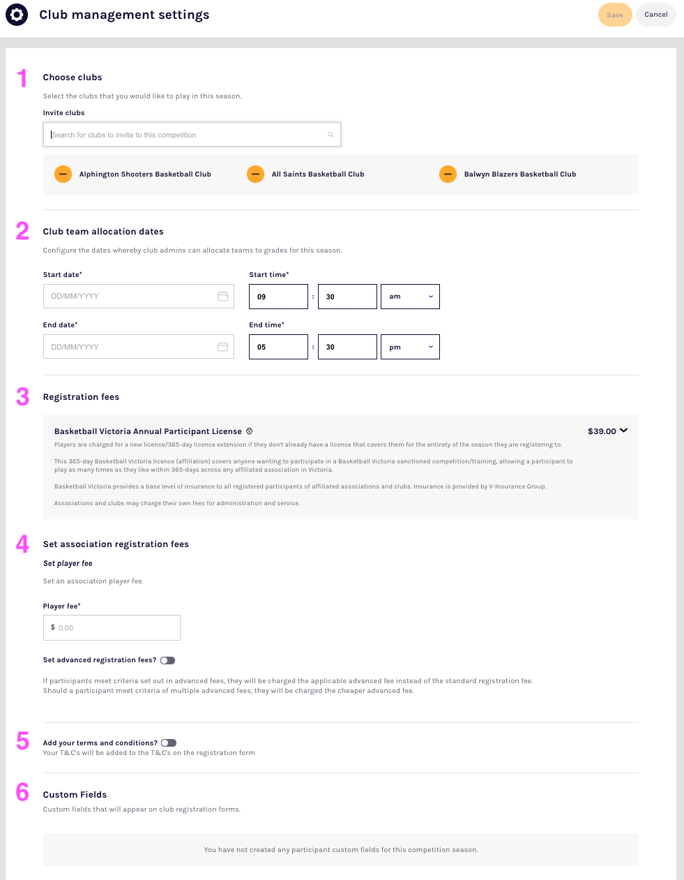Viewport: 684px width, 880px height.
Task: Open the Start date calendar picker icon
Action: tap(222, 297)
